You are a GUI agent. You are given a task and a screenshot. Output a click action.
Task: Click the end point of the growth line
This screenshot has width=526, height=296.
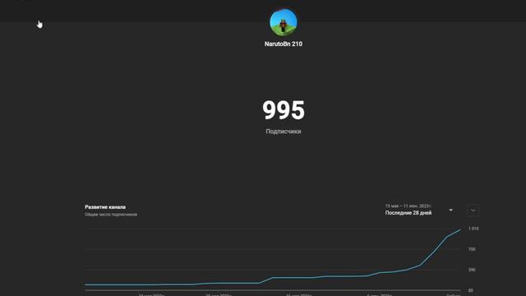point(459,230)
